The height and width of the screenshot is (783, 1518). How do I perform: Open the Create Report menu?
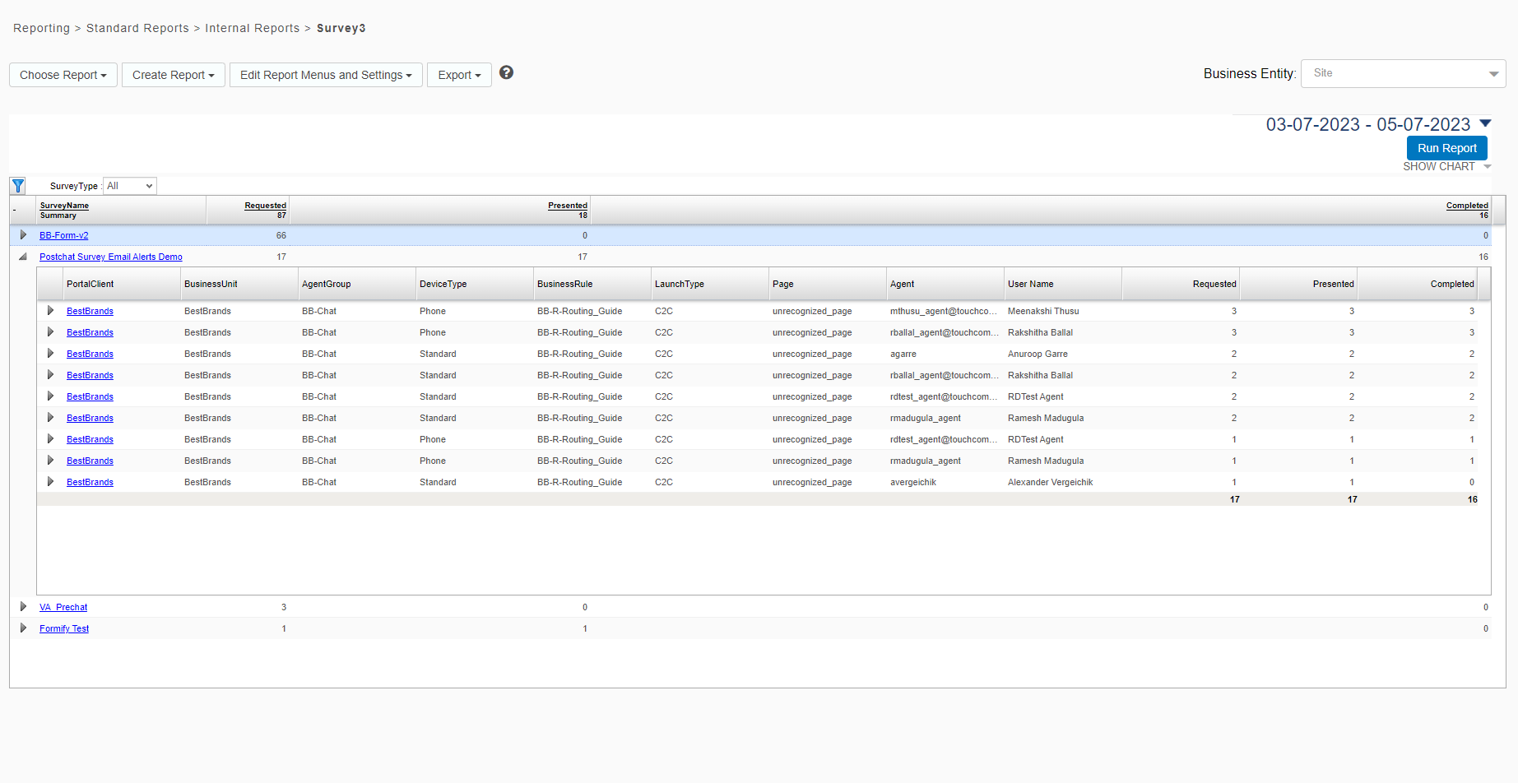(x=173, y=75)
